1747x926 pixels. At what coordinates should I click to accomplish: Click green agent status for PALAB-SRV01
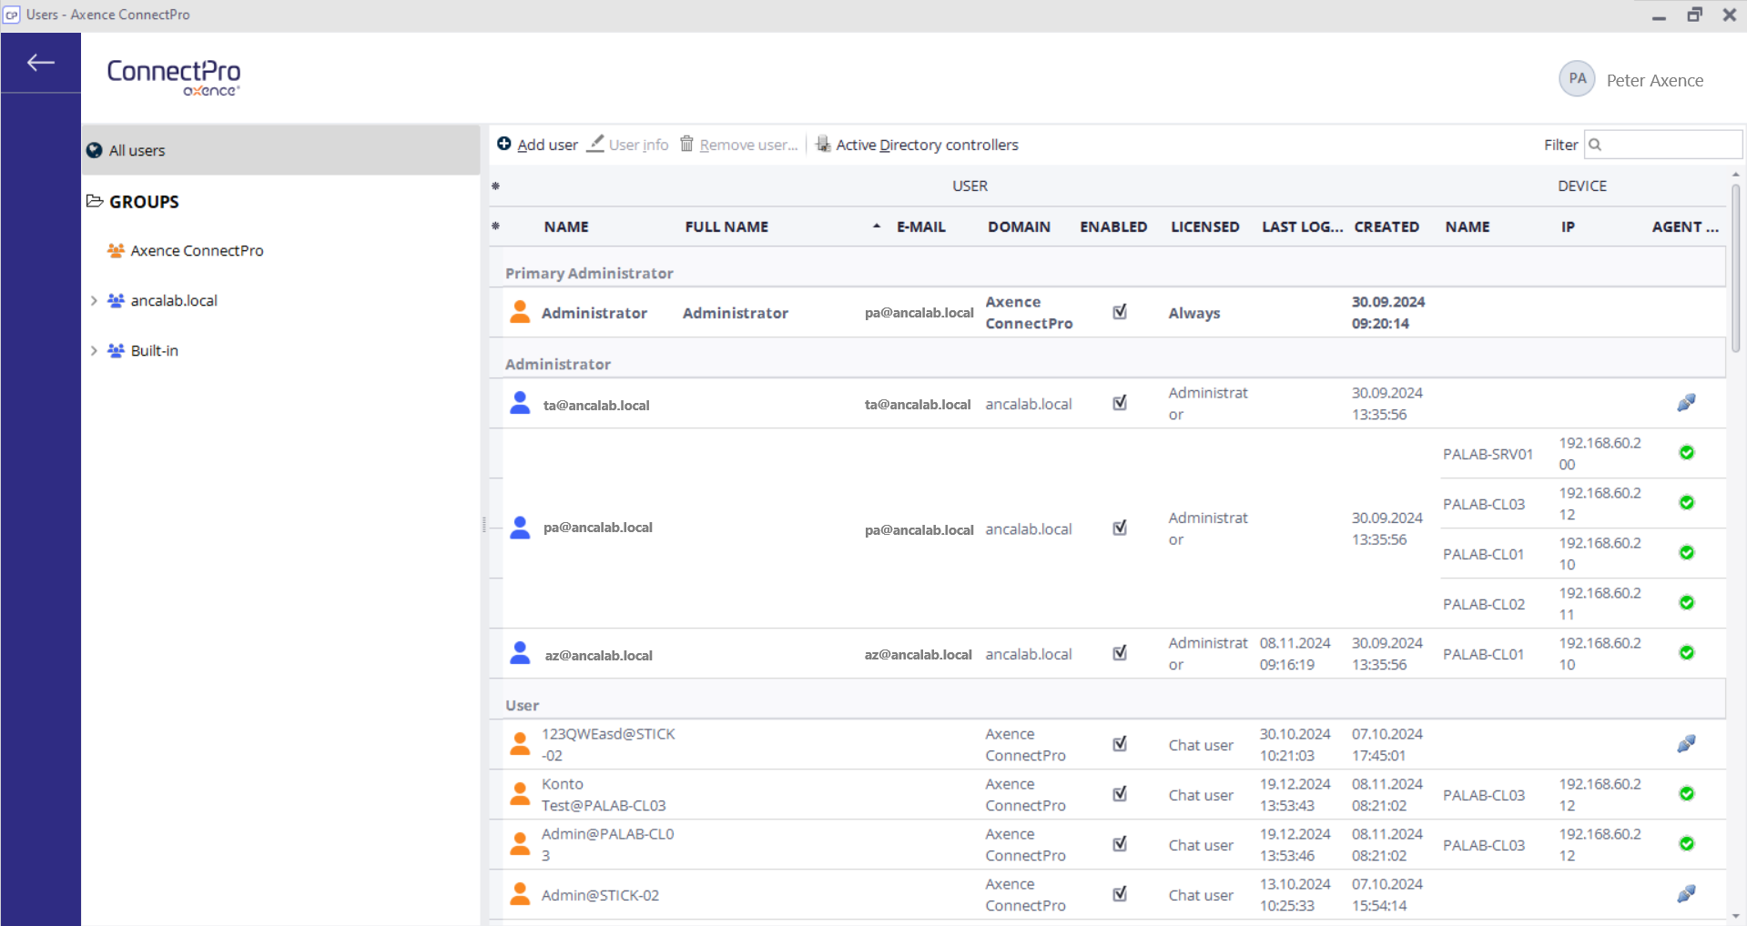coord(1686,453)
